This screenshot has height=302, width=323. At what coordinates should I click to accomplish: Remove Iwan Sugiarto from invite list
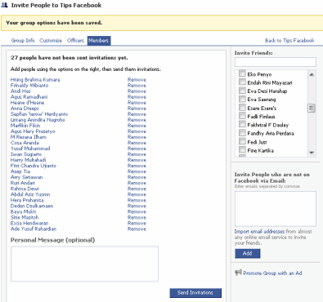pos(137,154)
